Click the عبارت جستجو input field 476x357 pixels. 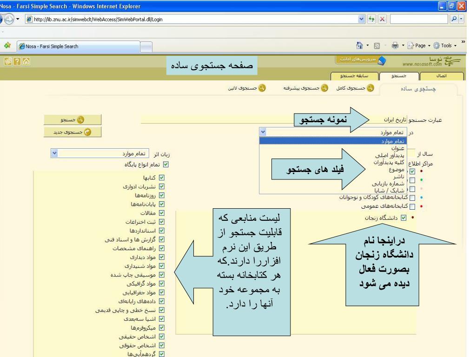pyautogui.click(x=273, y=119)
